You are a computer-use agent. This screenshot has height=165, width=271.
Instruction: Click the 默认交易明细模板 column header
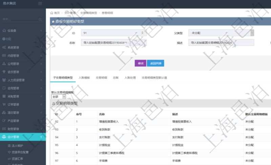point(256,114)
